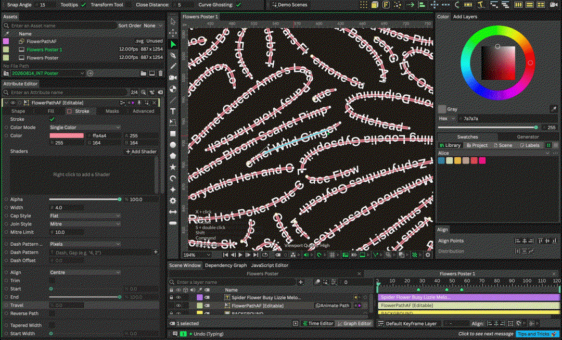
Task: Choose the Camera tool
Action: 173,78
